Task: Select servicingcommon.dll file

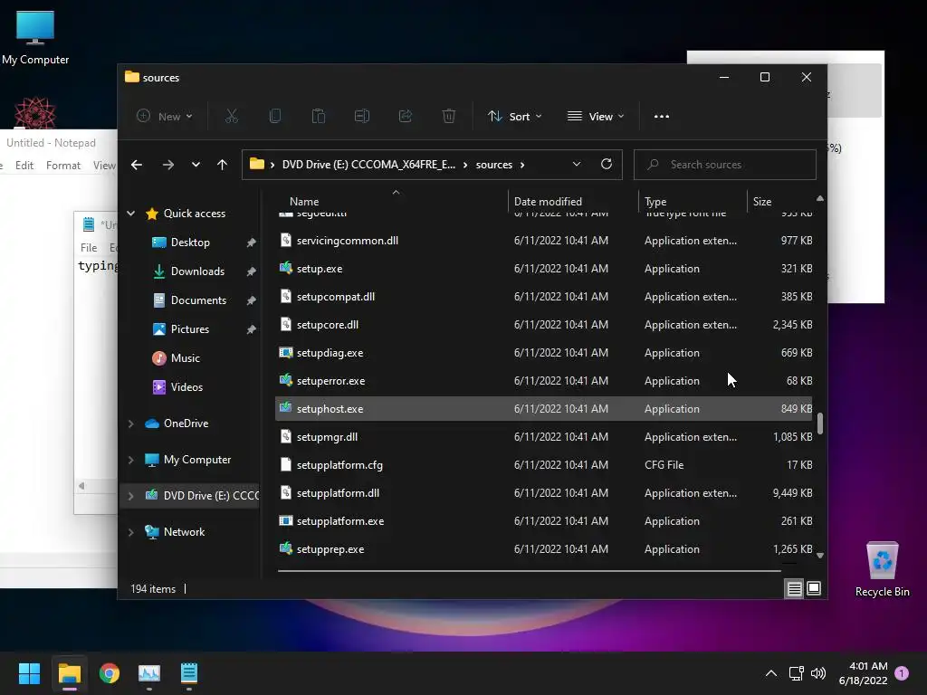Action: click(x=544, y=241)
